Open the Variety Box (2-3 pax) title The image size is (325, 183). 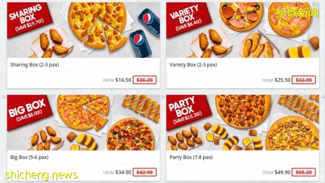(x=193, y=65)
